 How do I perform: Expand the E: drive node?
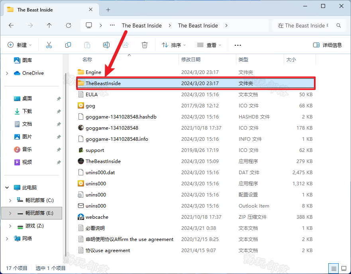tap(10, 213)
